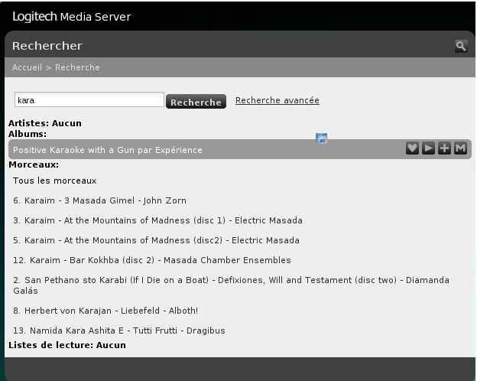Open more info (M) for Positive Karaoke album

(461, 148)
